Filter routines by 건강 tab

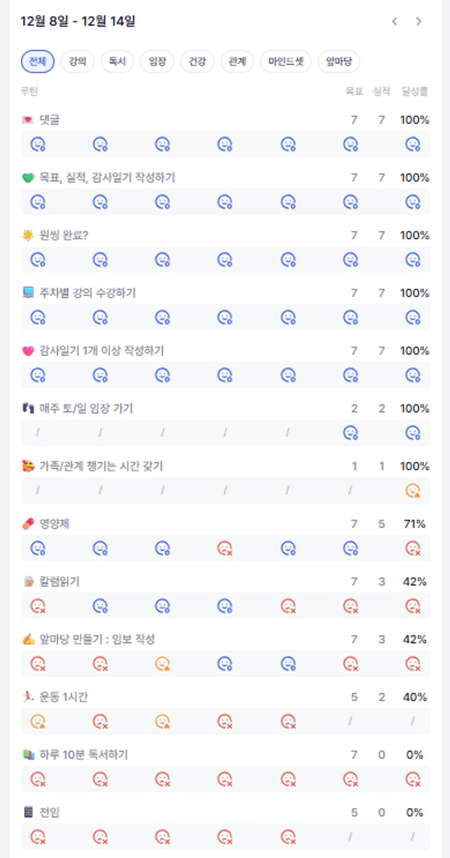click(x=197, y=62)
